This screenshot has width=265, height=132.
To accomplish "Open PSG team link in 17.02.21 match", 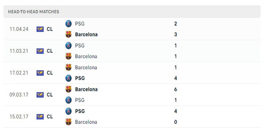I will (80, 78).
